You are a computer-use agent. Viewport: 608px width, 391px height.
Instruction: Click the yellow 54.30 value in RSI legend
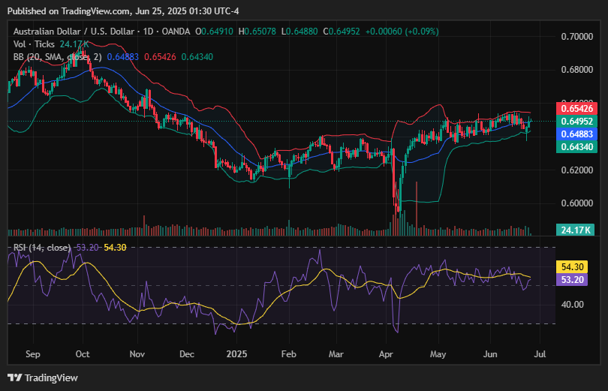click(115, 247)
